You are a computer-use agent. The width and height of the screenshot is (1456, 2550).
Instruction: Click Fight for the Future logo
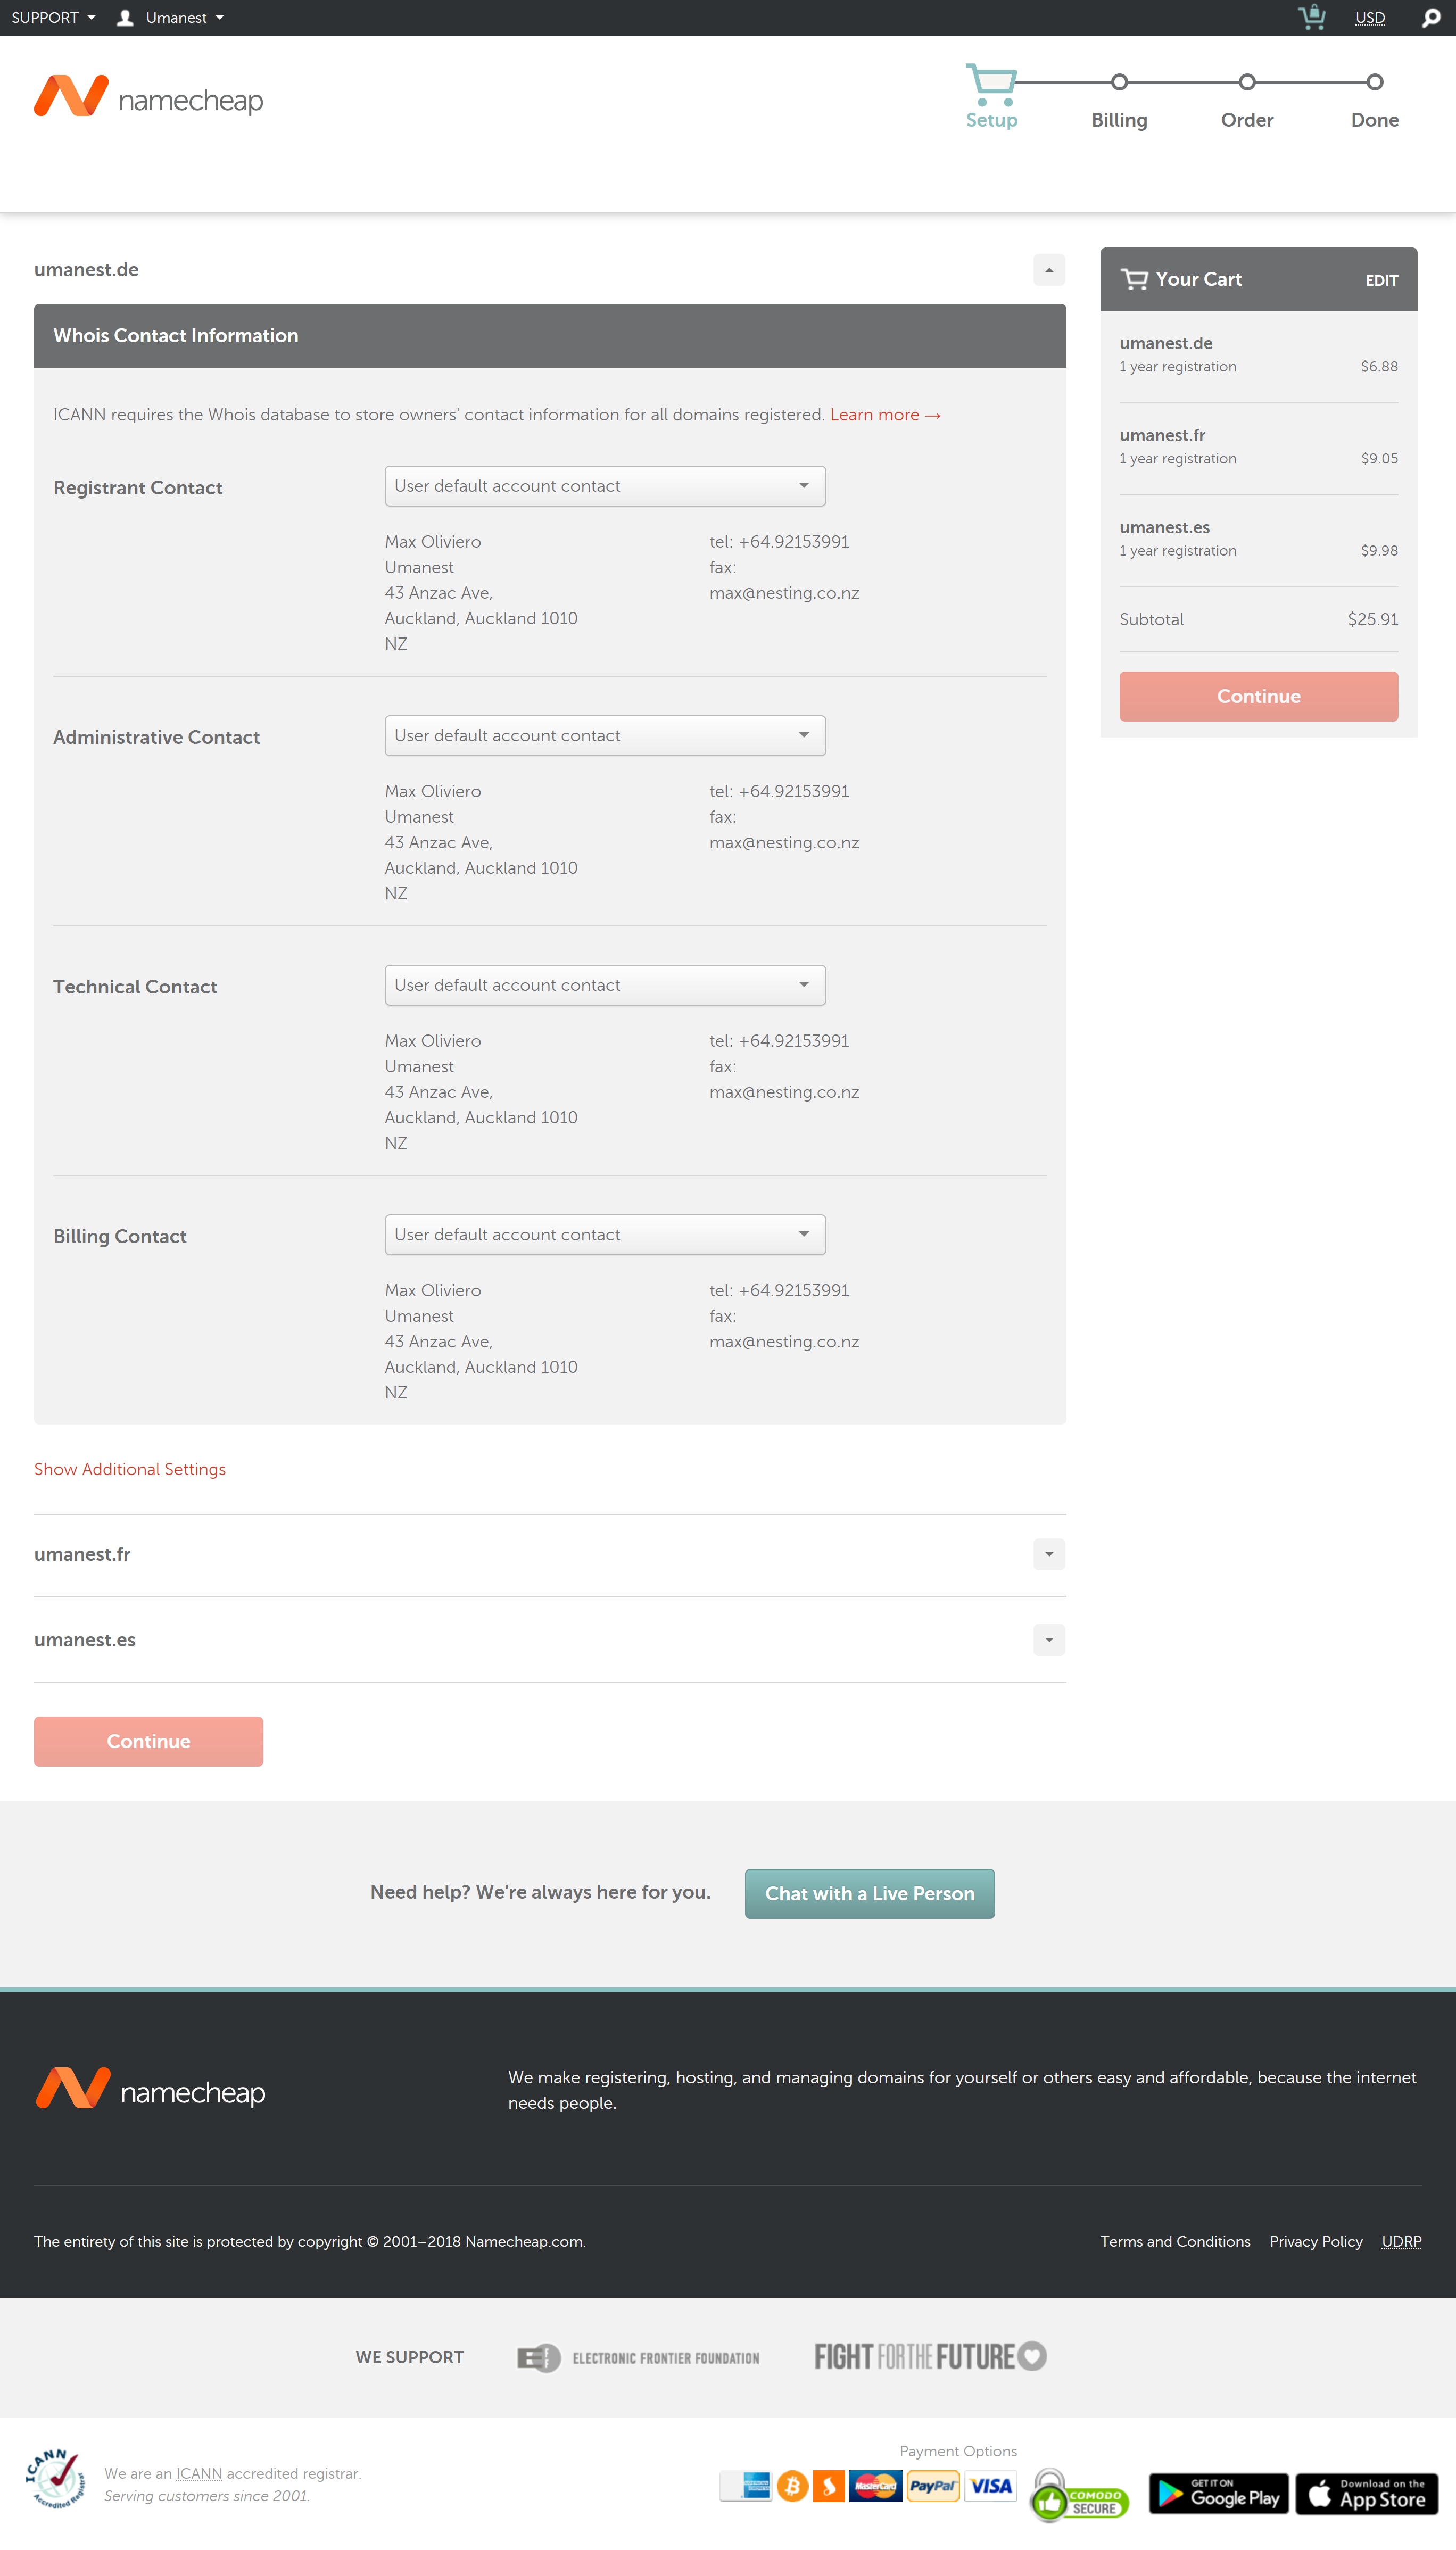[930, 2355]
